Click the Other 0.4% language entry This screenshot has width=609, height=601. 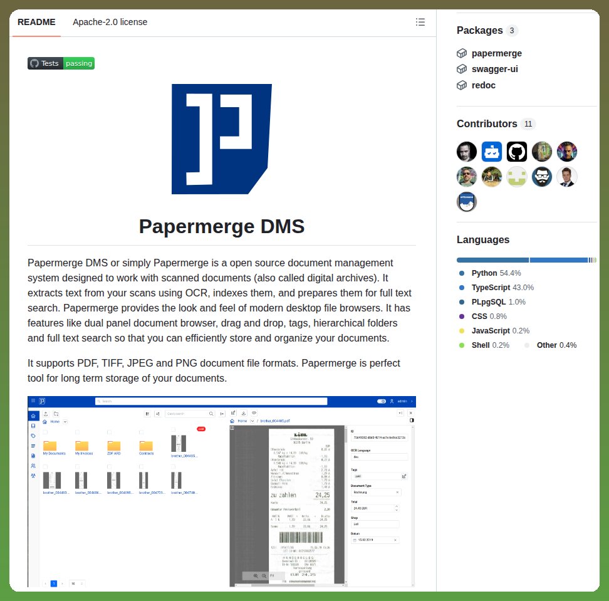pyautogui.click(x=551, y=345)
